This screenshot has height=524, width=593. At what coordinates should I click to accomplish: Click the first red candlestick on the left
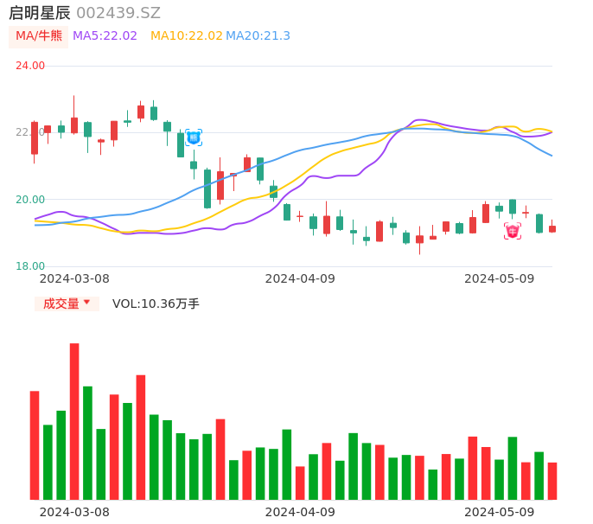pos(35,137)
